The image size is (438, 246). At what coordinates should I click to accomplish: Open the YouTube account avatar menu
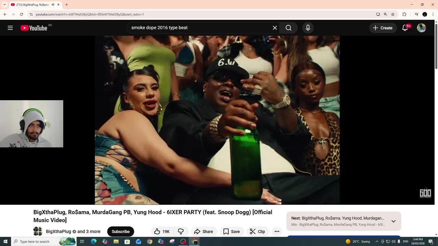click(x=422, y=28)
